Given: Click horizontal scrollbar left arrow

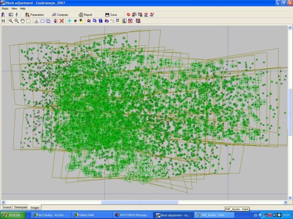Looking at the screenshot, I should [x=3, y=202].
